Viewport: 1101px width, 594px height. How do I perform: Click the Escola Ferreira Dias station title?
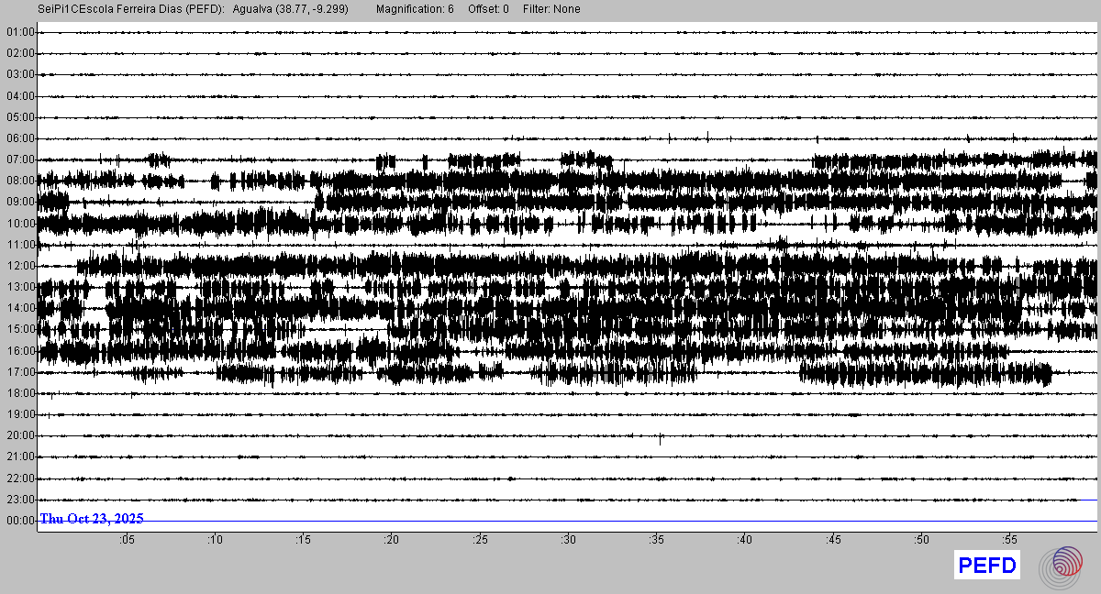pos(131,9)
